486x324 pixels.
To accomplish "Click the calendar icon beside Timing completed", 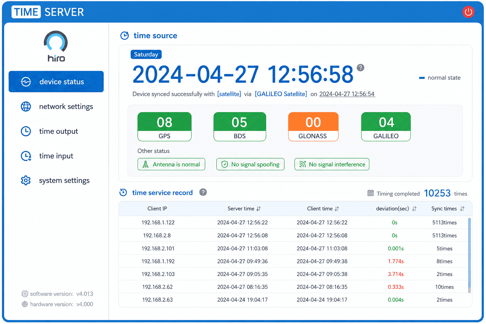I will pyautogui.click(x=371, y=193).
